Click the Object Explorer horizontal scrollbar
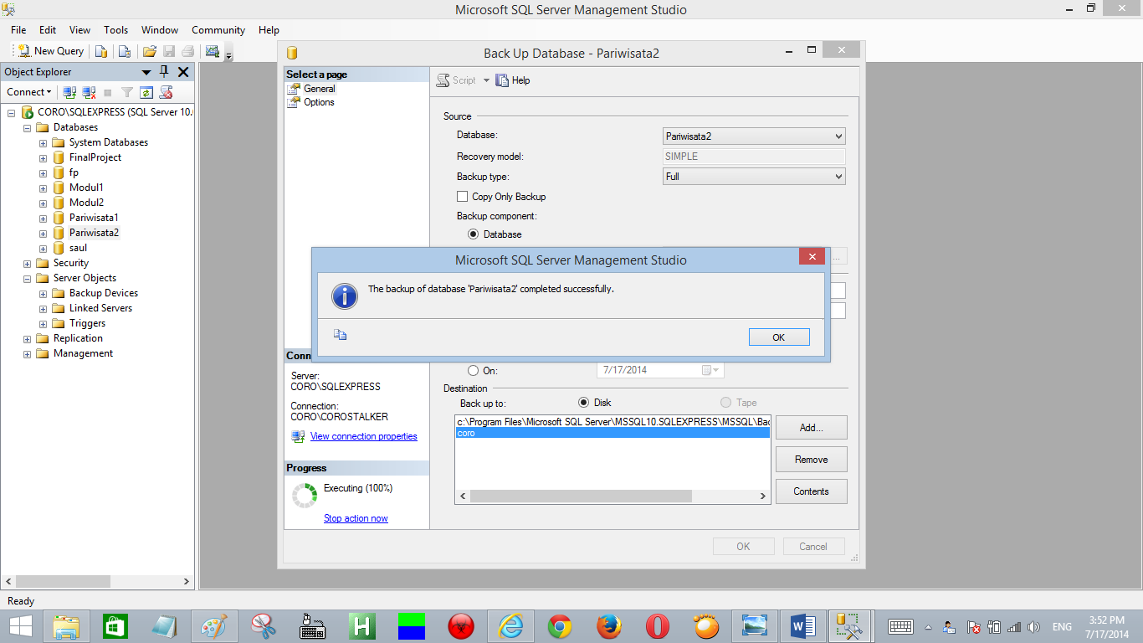 99,581
